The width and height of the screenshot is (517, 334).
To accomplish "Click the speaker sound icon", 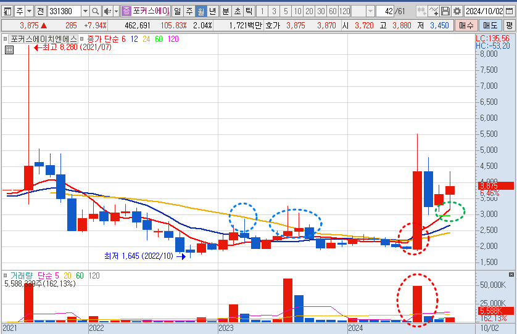I will pos(107,12).
